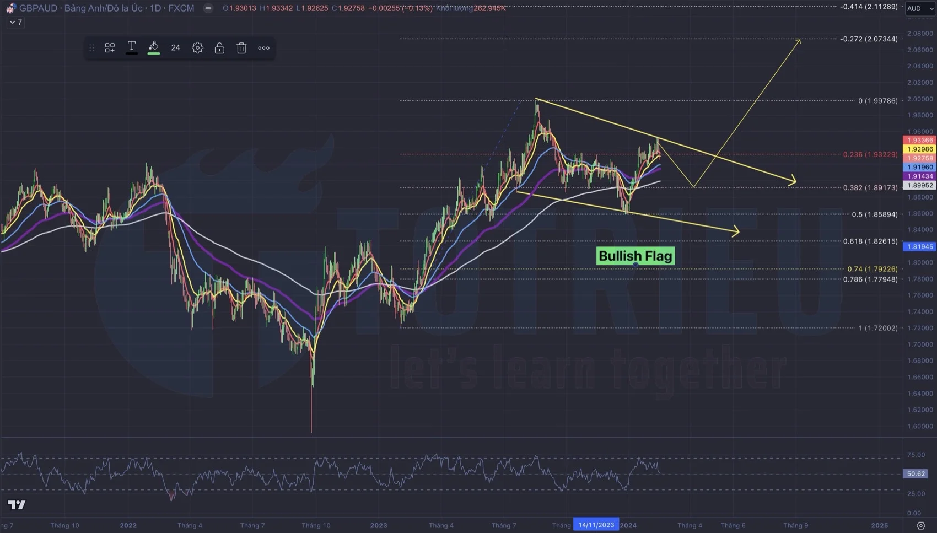This screenshot has width=937, height=533.
Task: Select Fibonacci level -0.414 (2.11289)
Action: click(869, 7)
